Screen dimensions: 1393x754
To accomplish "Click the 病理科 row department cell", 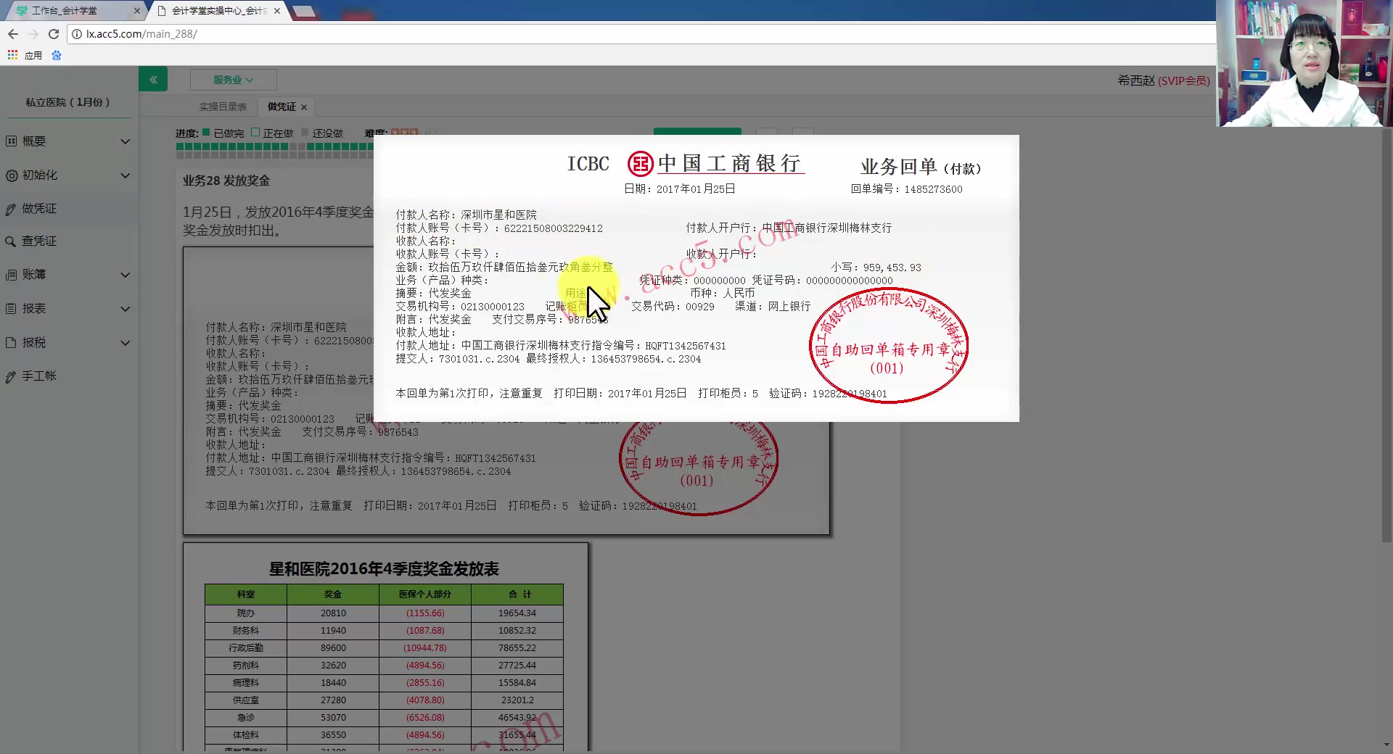I will (246, 683).
